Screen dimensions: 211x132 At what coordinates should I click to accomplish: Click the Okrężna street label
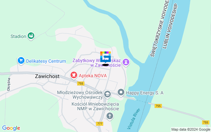pos(9,84)
